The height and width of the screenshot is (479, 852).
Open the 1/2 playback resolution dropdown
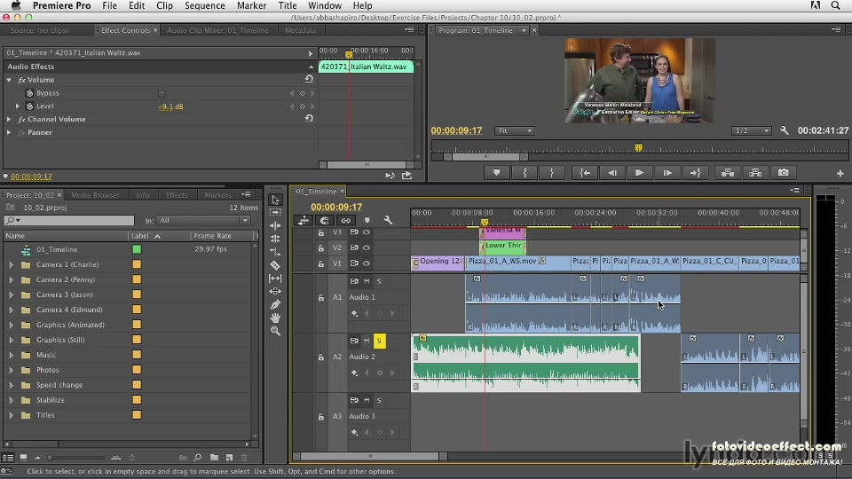pos(751,130)
